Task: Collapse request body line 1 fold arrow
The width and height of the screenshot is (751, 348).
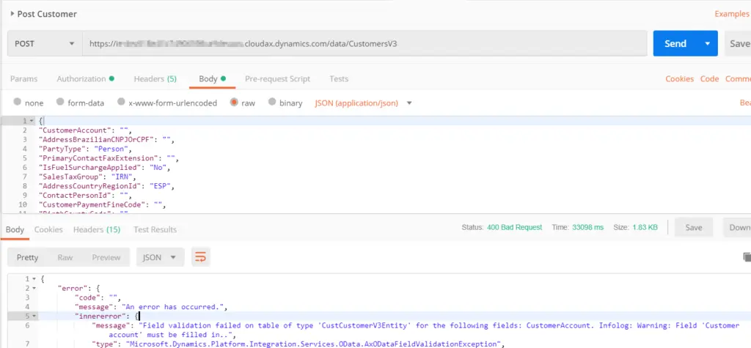Action: click(x=32, y=121)
